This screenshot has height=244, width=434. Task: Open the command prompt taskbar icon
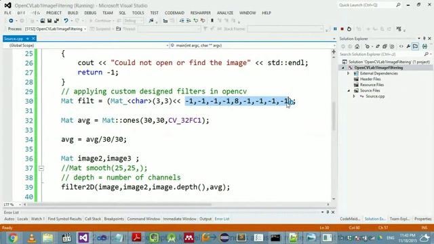tap(275, 238)
